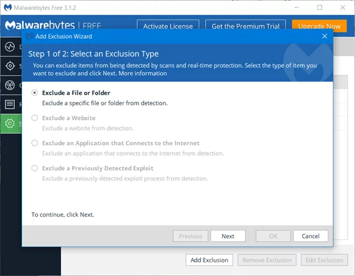
Task: Open the Scan target sidebar icon
Action: coord(10,66)
